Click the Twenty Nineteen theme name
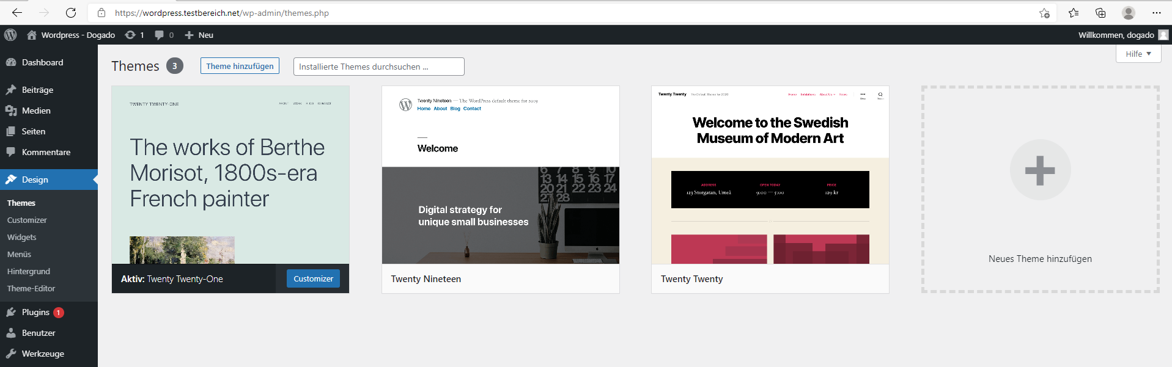The image size is (1172, 367). [x=426, y=279]
